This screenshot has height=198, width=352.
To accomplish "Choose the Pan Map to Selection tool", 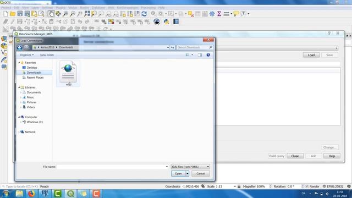I will [x=58, y=14].
